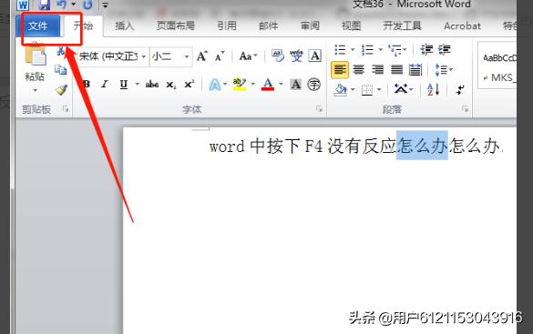Click the Enclosed Character 字 icon
This screenshot has height=334, width=533.
coord(313,84)
